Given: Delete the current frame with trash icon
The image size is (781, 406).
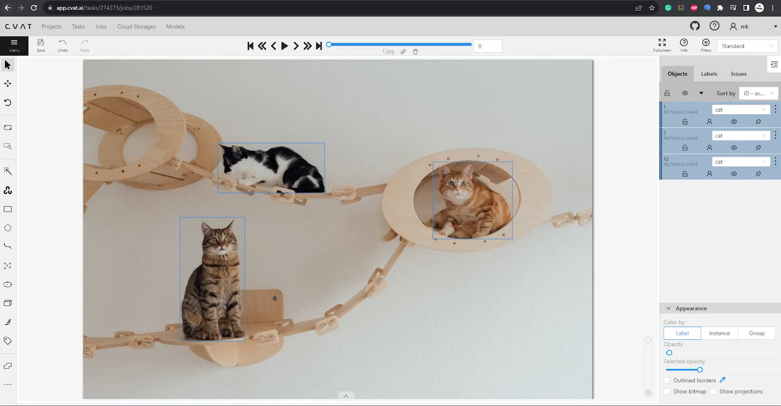Looking at the screenshot, I should tap(415, 52).
